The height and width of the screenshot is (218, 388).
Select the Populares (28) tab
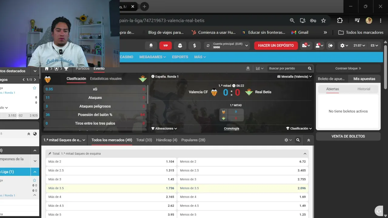coord(193,140)
